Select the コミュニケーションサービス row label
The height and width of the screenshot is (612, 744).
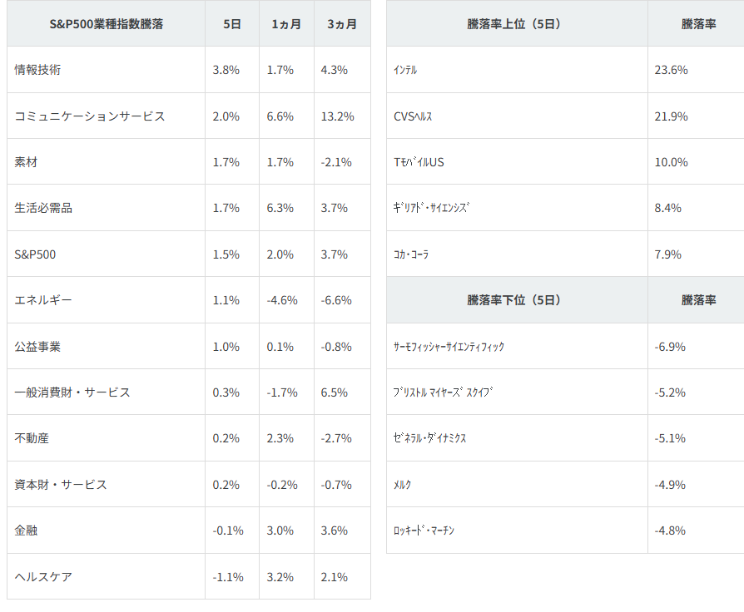coord(90,116)
